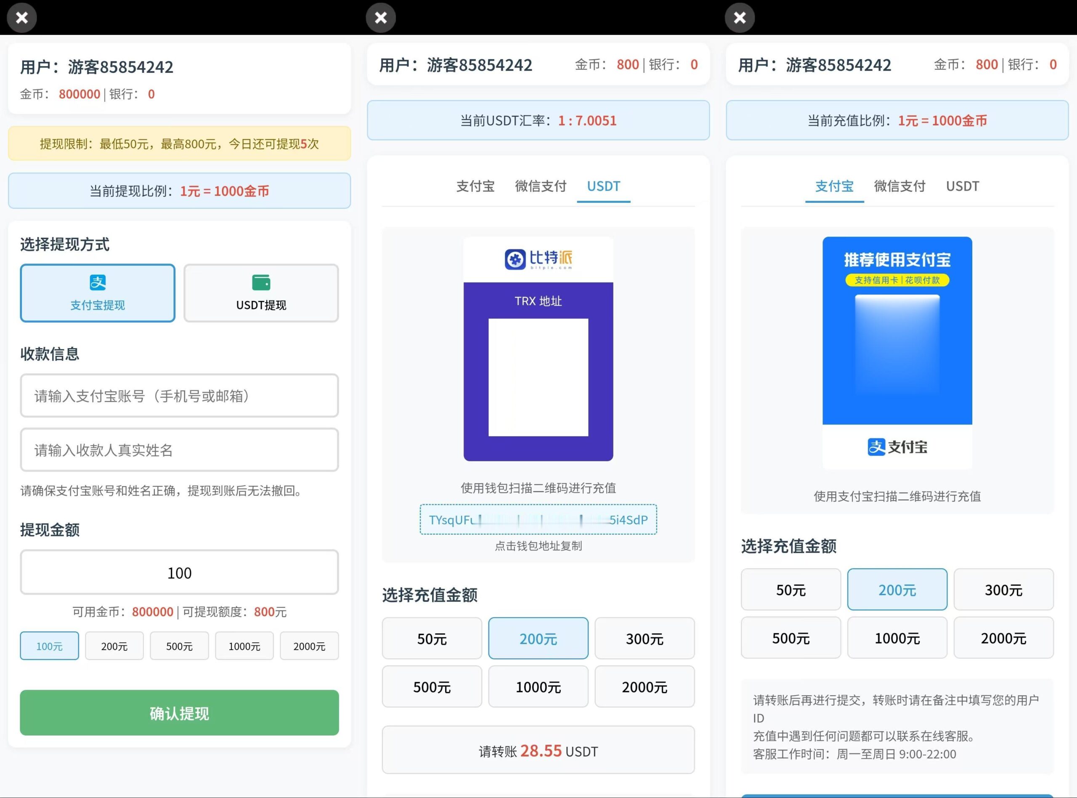Switch to the USDT tab in the rightmost panel

962,186
